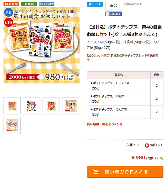Select the fourth set-image thumbnail
Screen dimensions: 166x179
tap(71, 106)
